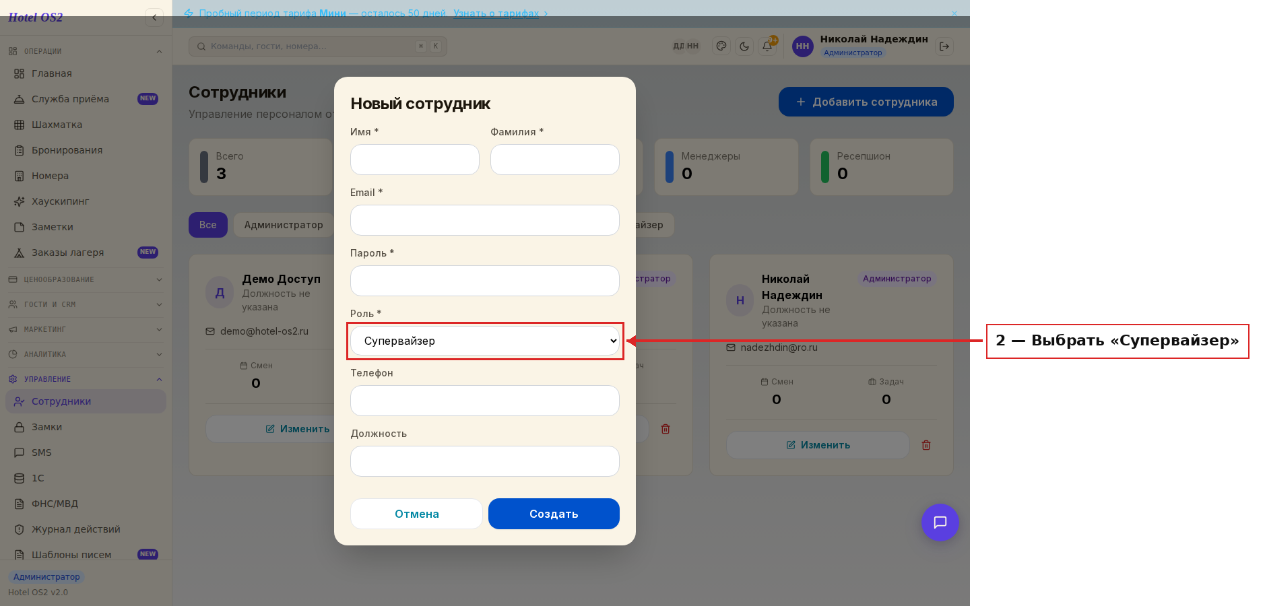Viewport: 1265px width, 606px height.
Task: Click the НН user avatar
Action: point(802,46)
